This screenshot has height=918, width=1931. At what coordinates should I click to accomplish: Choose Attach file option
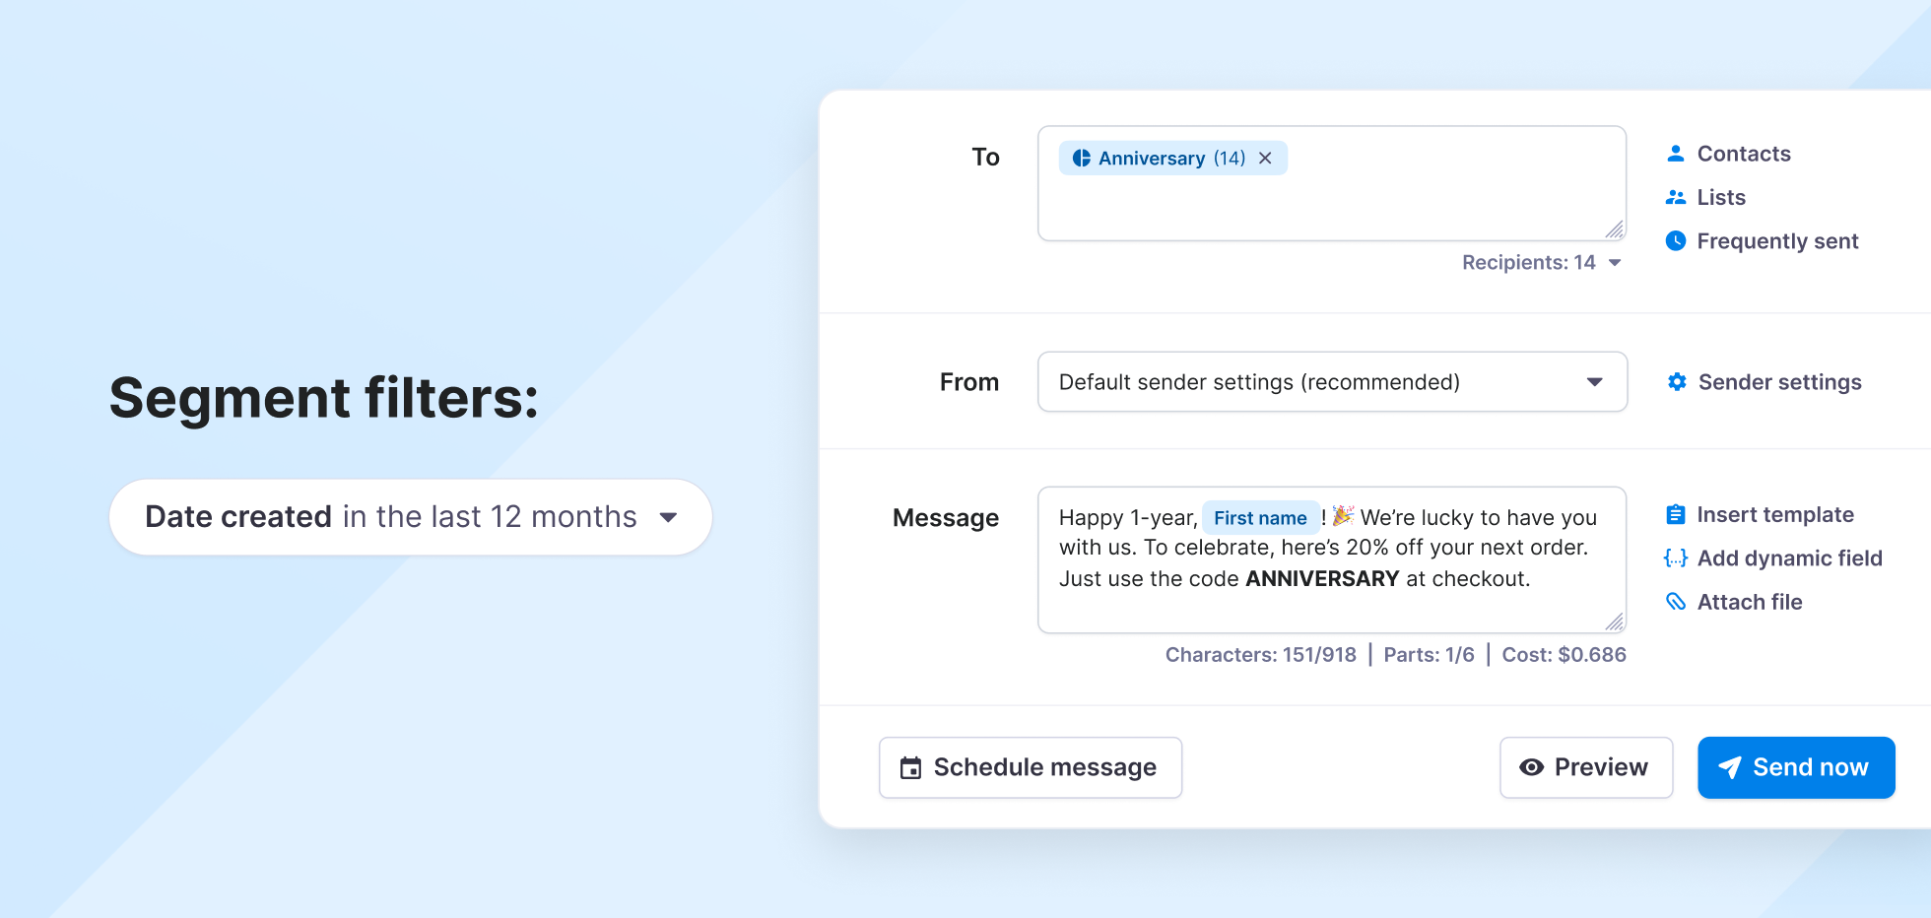[x=1750, y=602]
